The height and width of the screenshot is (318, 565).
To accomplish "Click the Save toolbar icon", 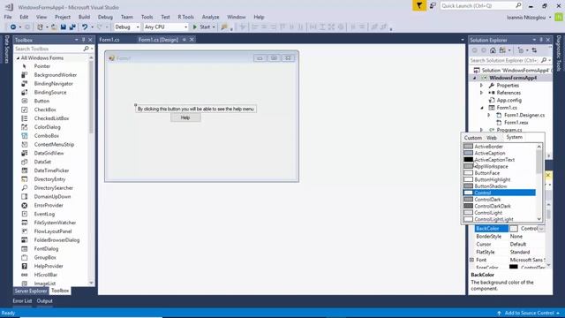I will tap(63, 27).
